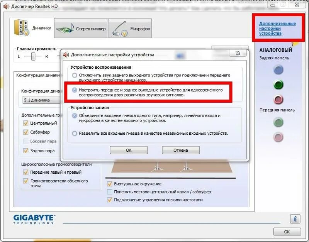The width and height of the screenshot is (309, 242).
Task: Click the Realtek HD speaker title icon
Action: 6,7
